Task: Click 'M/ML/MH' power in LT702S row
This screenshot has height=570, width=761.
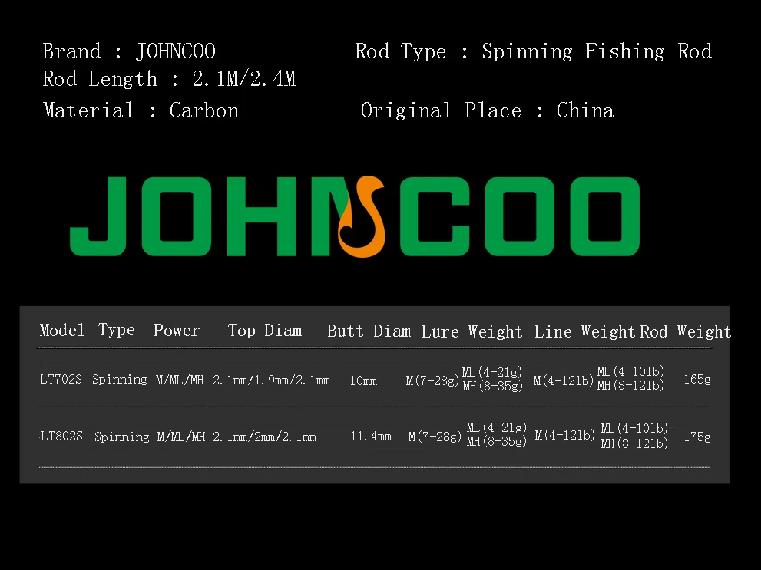Action: [x=180, y=380]
